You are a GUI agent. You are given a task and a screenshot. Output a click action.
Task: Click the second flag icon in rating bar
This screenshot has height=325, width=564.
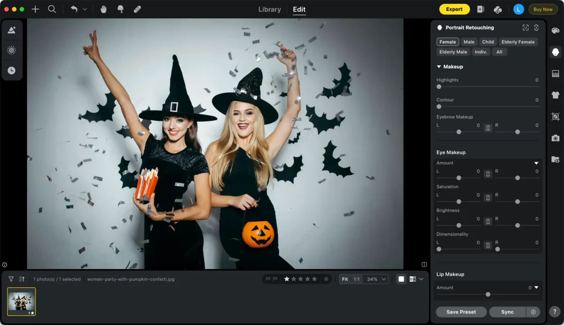(275, 279)
